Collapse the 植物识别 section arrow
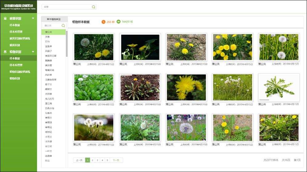 33,52
